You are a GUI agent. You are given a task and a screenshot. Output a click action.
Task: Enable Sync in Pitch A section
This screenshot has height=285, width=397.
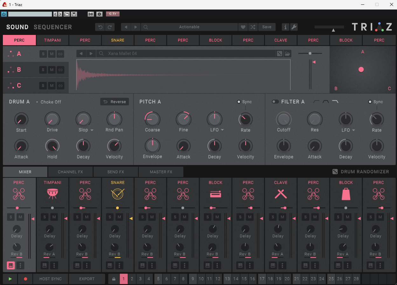[x=239, y=102]
